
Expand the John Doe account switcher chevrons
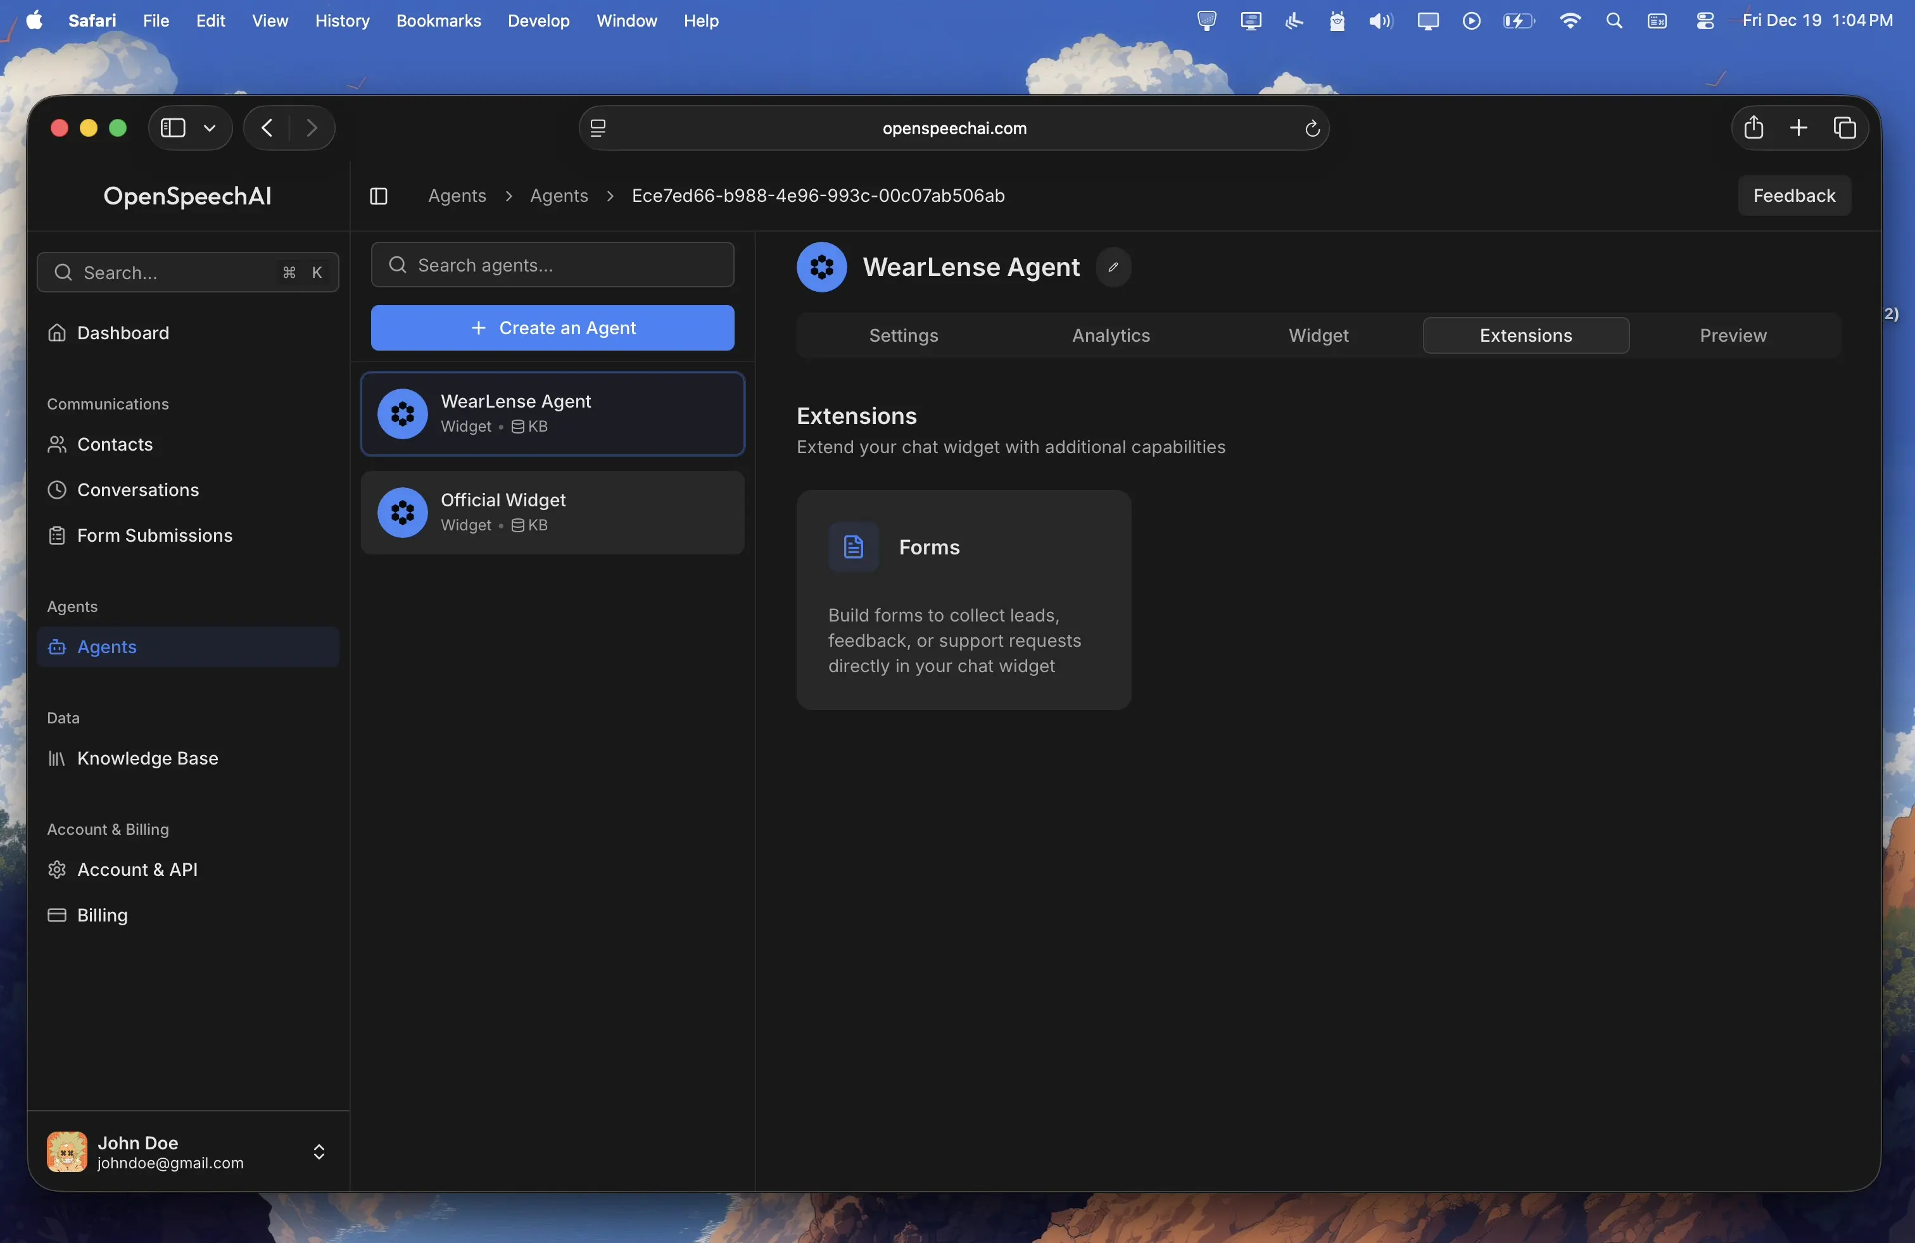tap(319, 1151)
